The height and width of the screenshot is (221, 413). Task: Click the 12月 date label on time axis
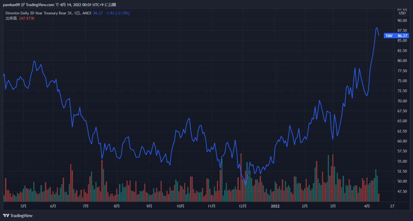pos(243,206)
